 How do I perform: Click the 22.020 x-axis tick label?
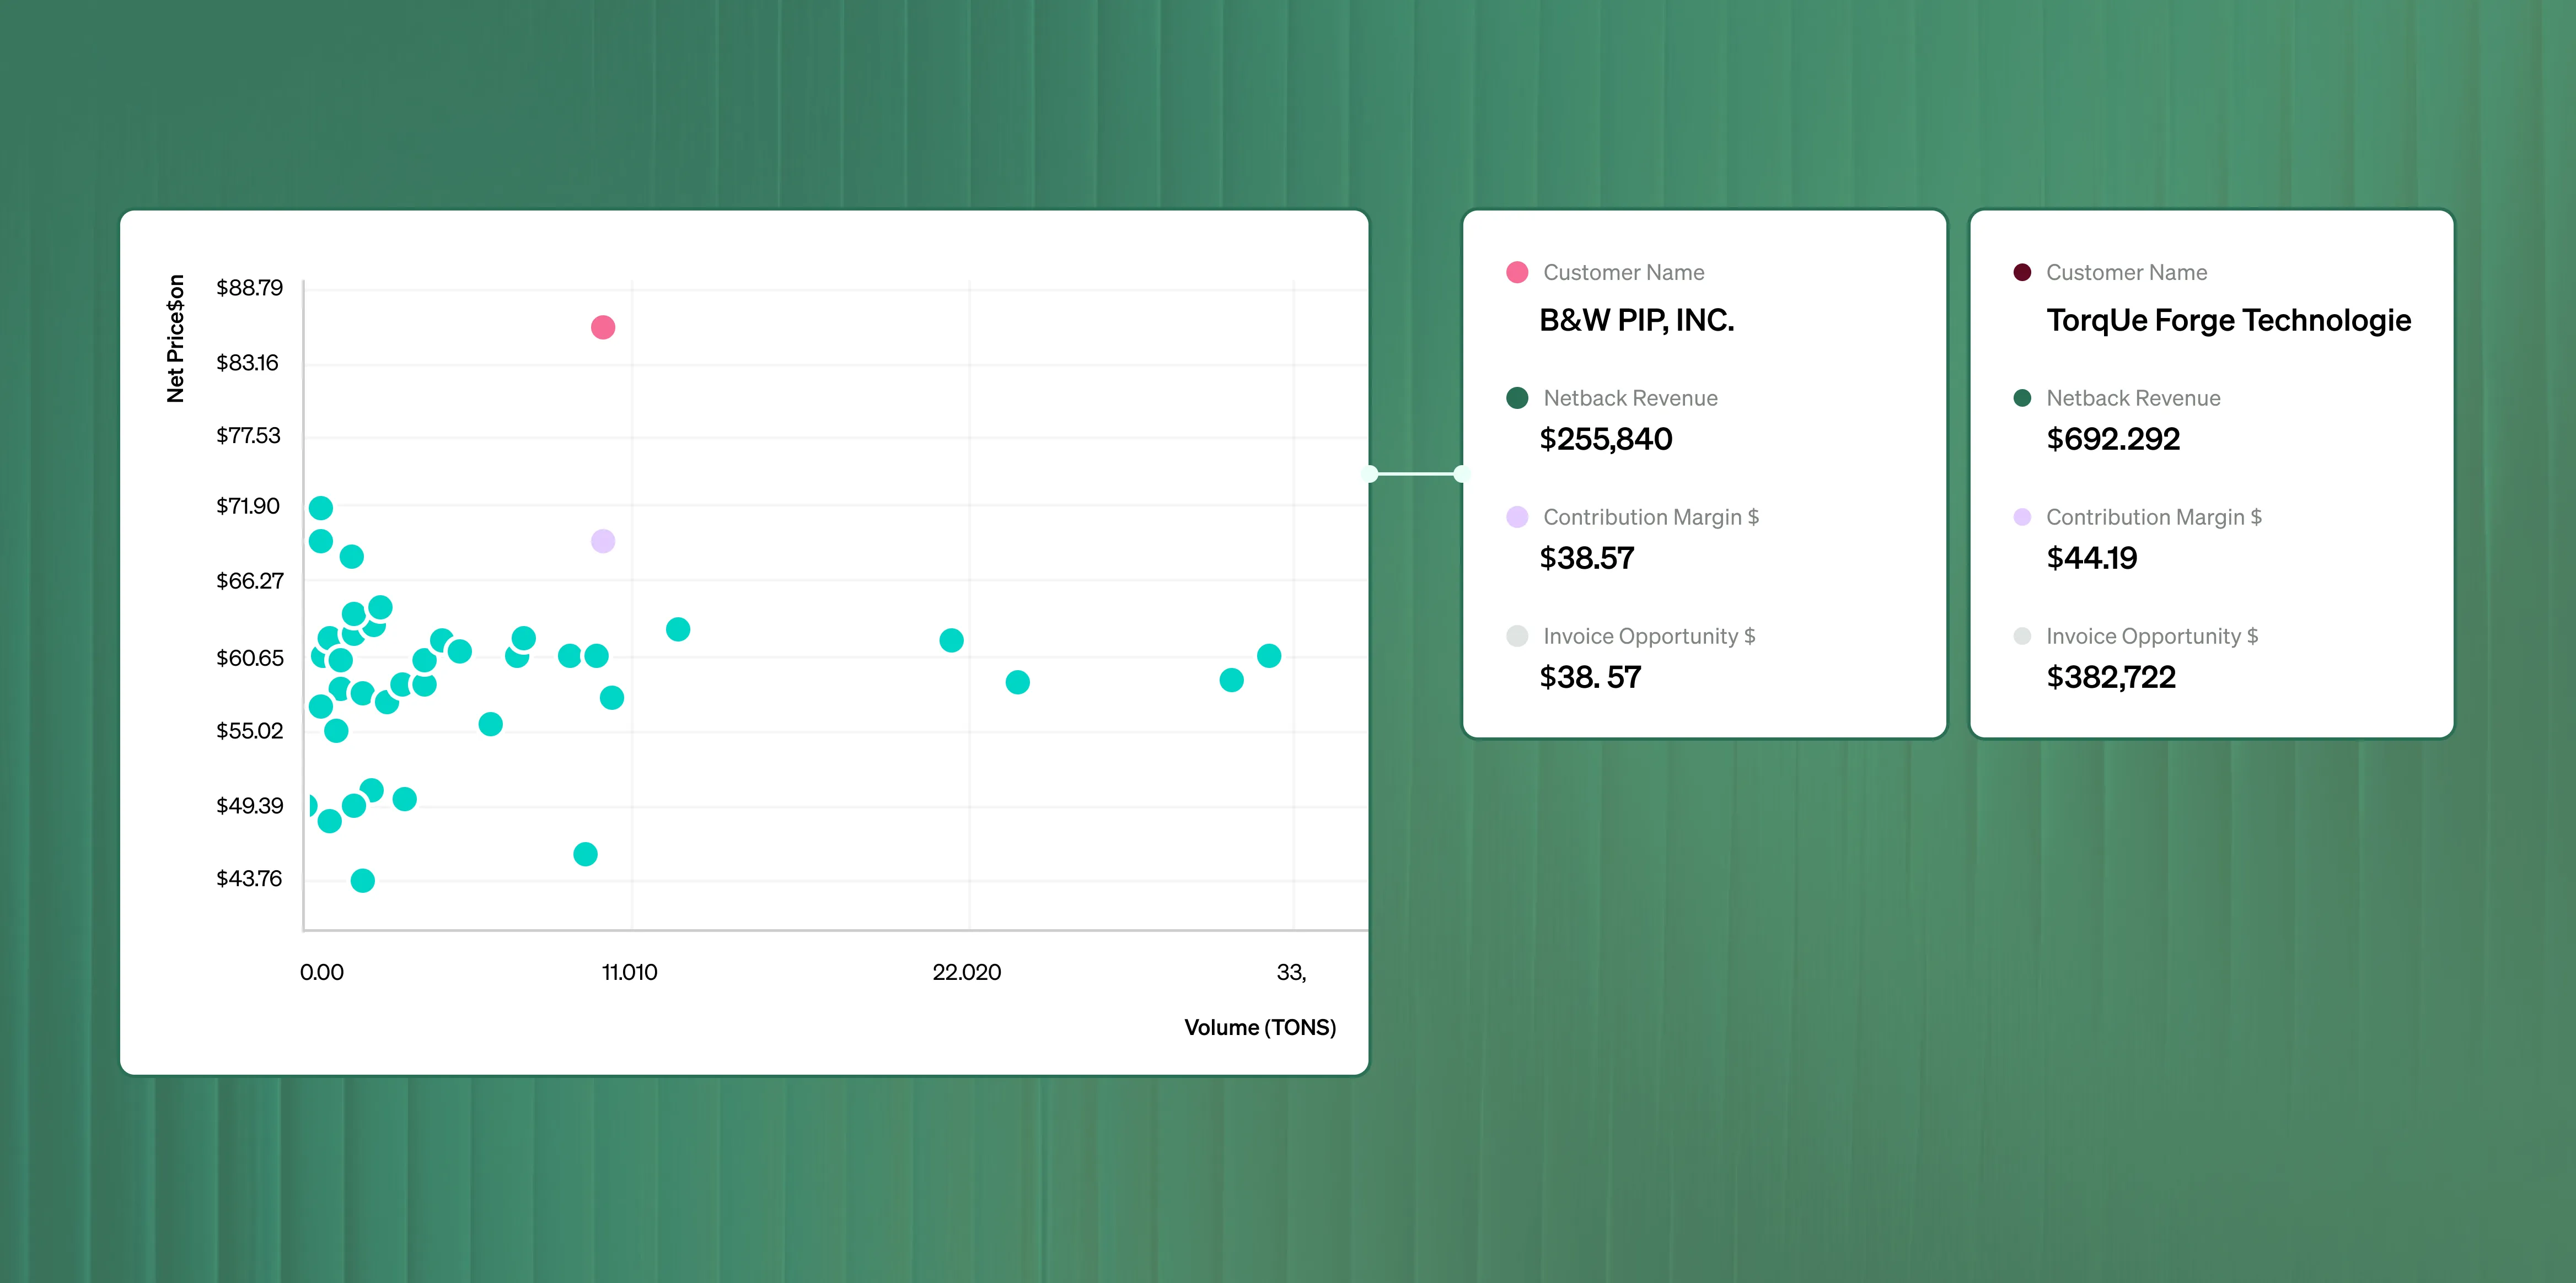click(966, 972)
